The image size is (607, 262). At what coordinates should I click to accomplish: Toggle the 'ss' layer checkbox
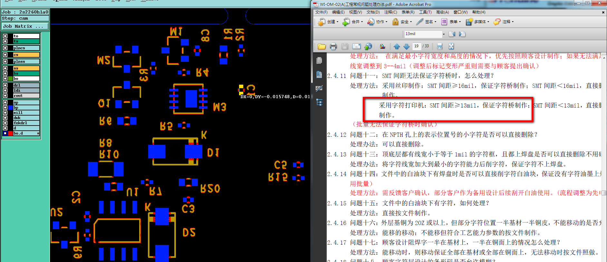coord(5,68)
